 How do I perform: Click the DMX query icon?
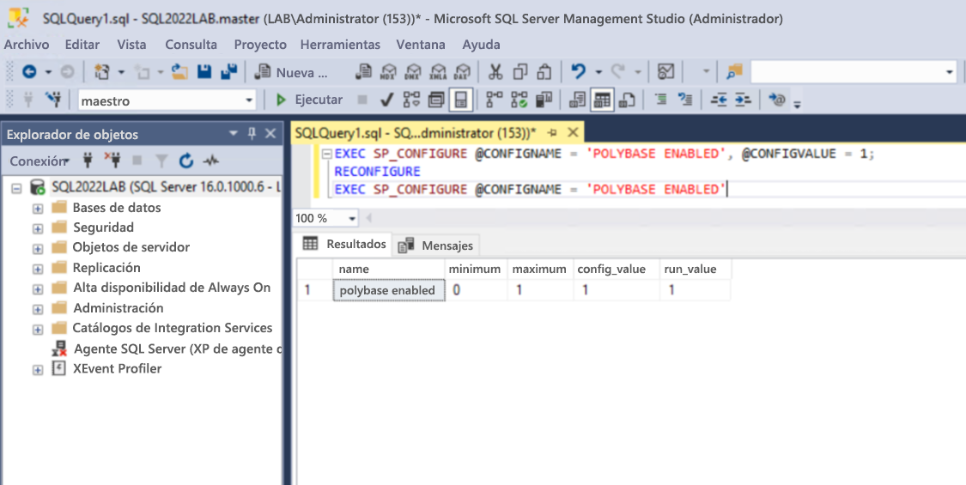coord(413,72)
